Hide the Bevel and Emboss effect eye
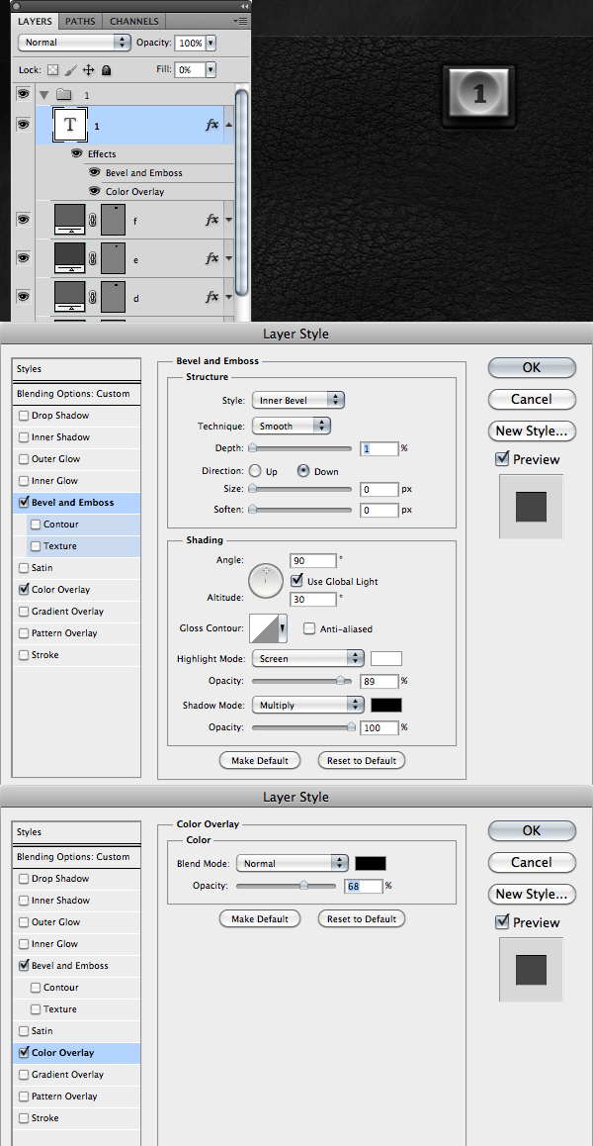Viewport: 593px width, 1146px height. 94,172
